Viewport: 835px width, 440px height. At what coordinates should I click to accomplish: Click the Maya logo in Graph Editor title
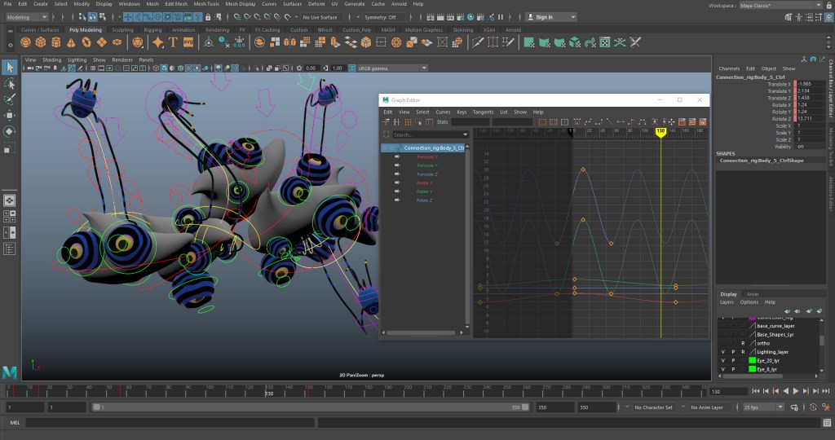click(x=385, y=99)
